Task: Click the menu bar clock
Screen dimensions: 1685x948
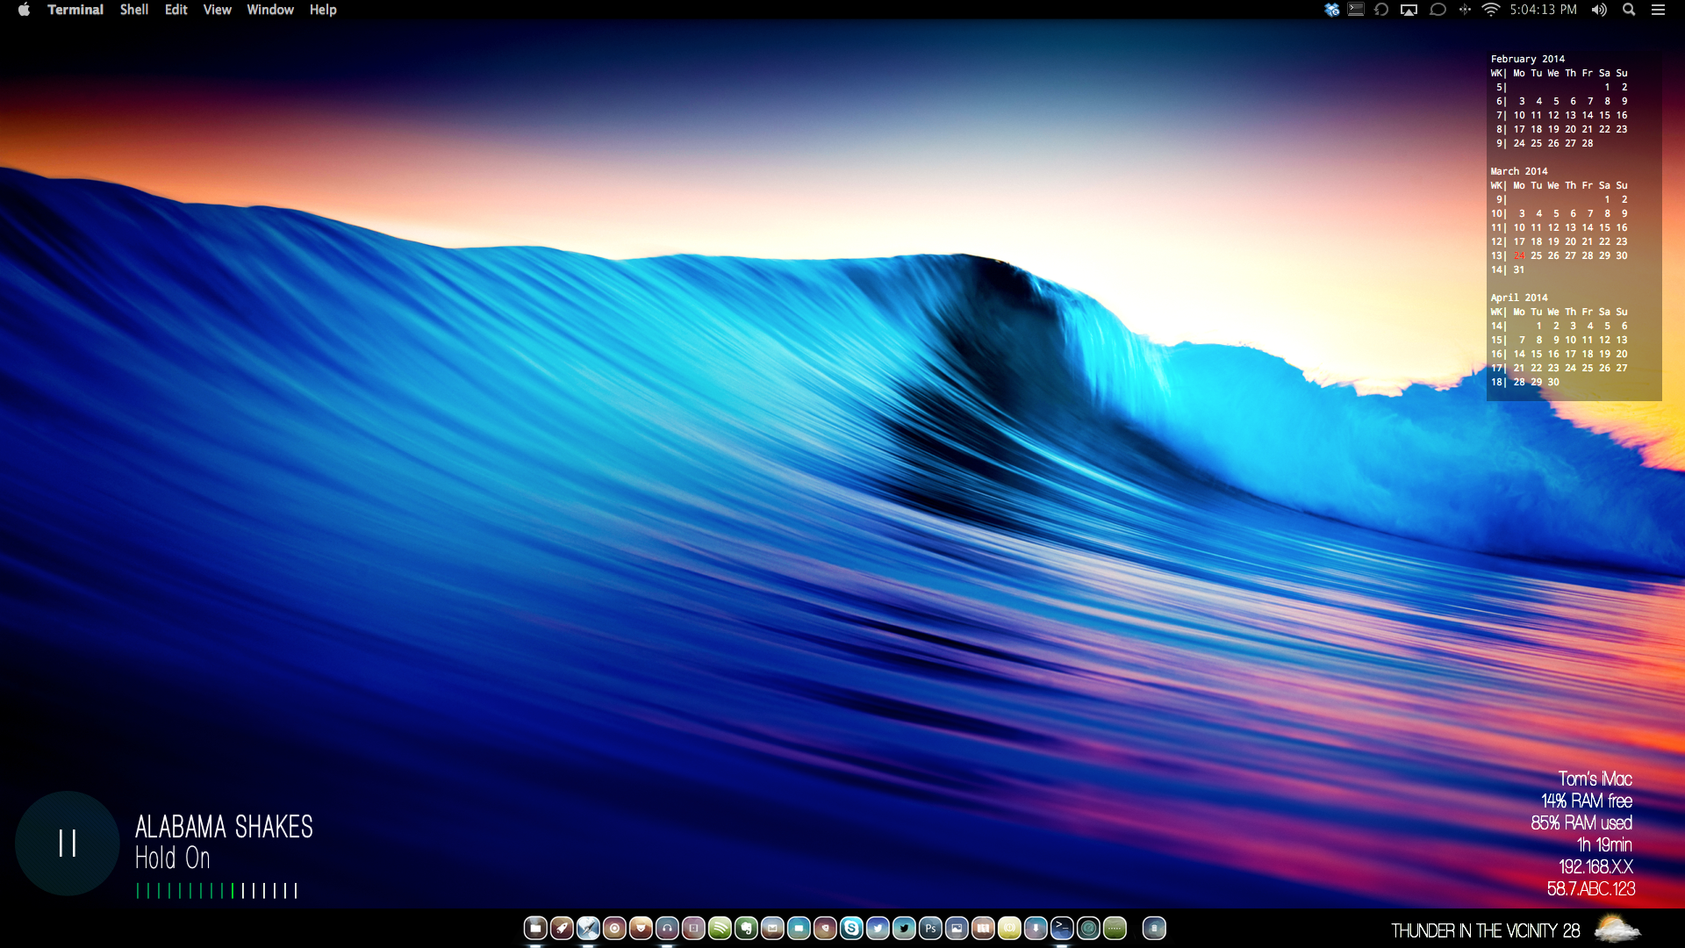Action: pyautogui.click(x=1543, y=10)
